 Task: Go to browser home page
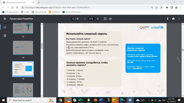(x=17, y=7)
